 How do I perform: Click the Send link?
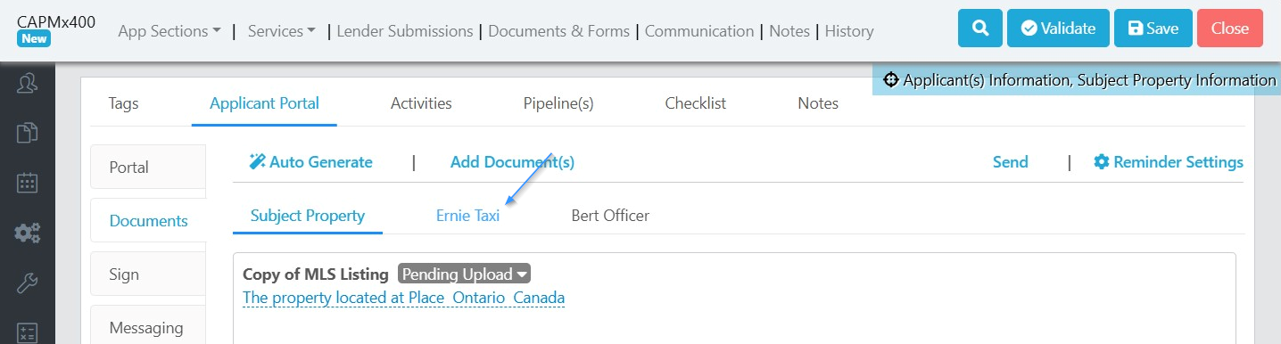(x=1011, y=162)
